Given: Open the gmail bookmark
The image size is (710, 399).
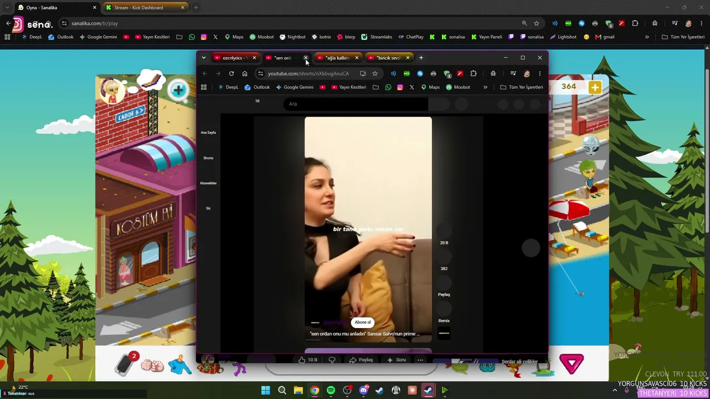Looking at the screenshot, I should pyautogui.click(x=605, y=37).
